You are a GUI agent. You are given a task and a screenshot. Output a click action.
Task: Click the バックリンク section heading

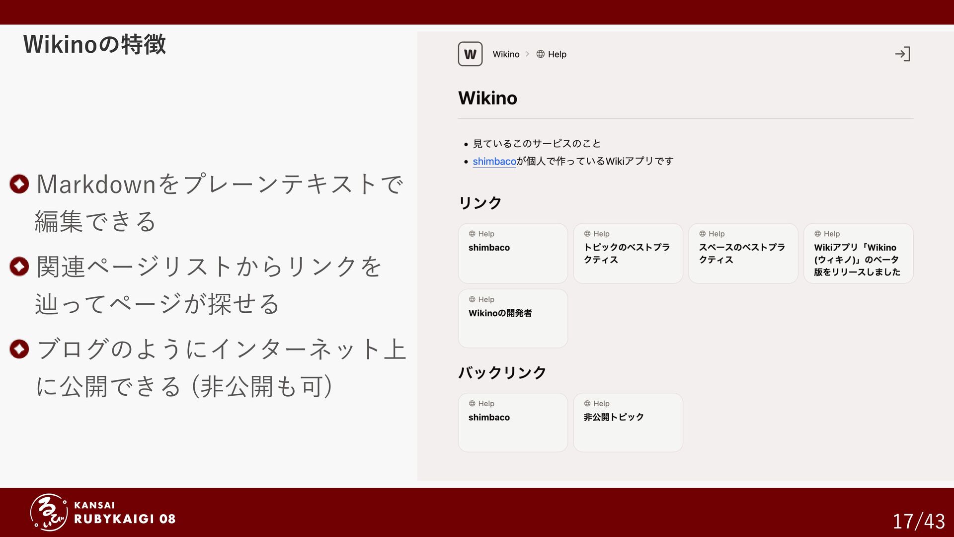click(502, 372)
